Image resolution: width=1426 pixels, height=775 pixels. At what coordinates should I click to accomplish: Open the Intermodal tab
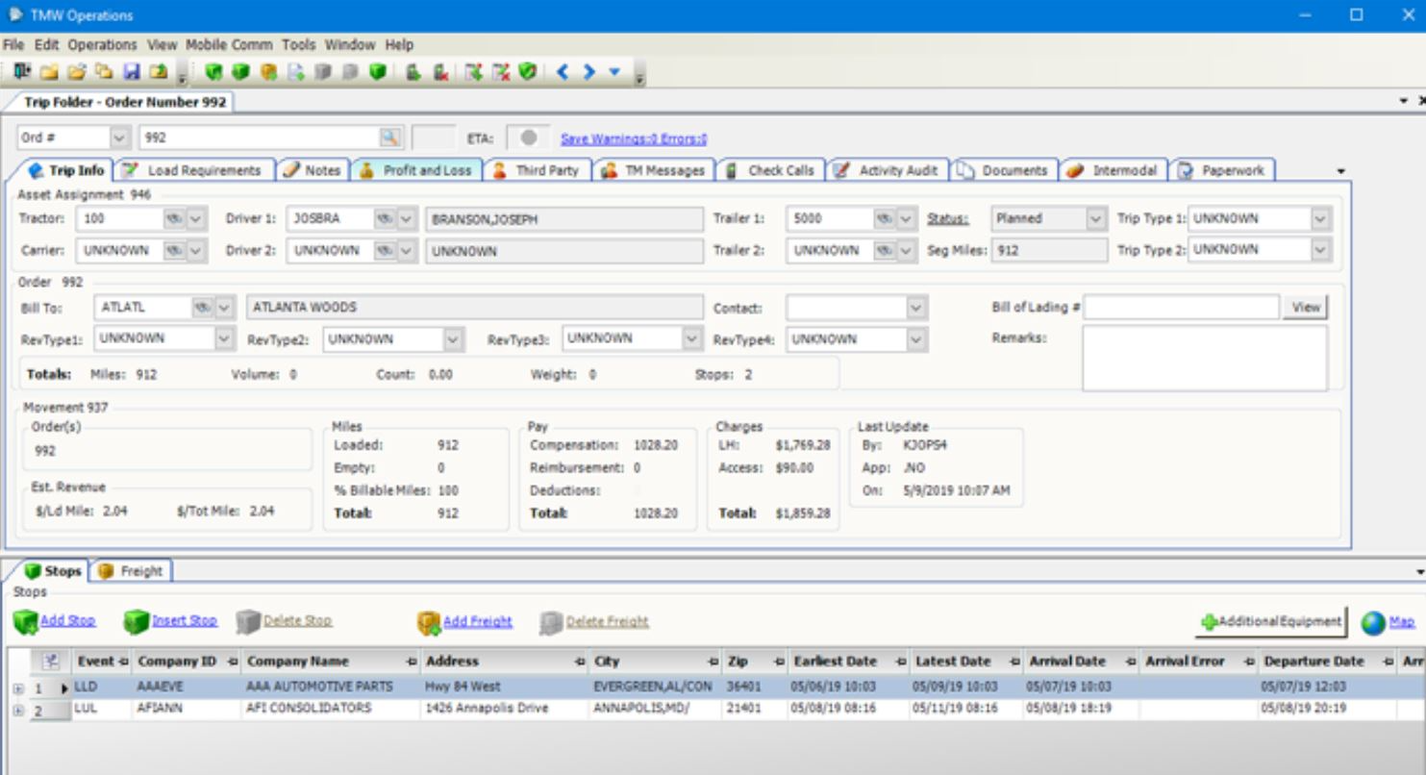click(x=1114, y=170)
